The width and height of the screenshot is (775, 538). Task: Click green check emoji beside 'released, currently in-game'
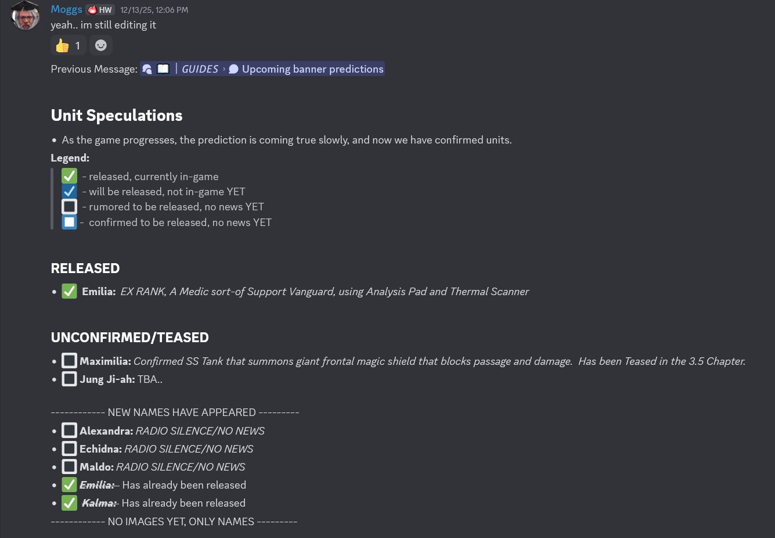click(70, 176)
